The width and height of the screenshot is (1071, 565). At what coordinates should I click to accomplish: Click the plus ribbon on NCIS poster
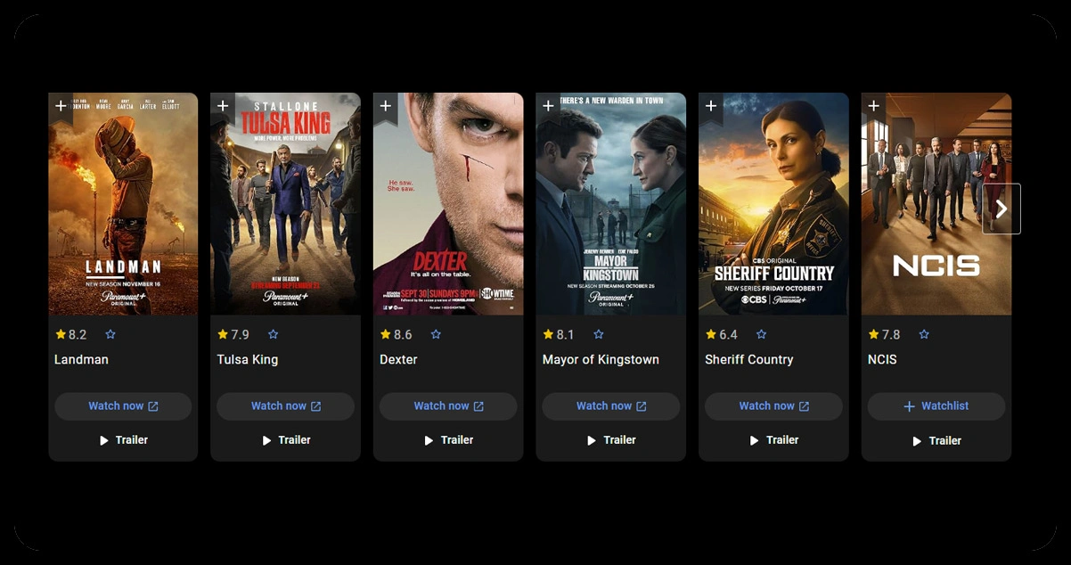pyautogui.click(x=873, y=107)
